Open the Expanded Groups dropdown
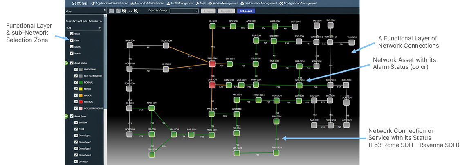 point(184,11)
